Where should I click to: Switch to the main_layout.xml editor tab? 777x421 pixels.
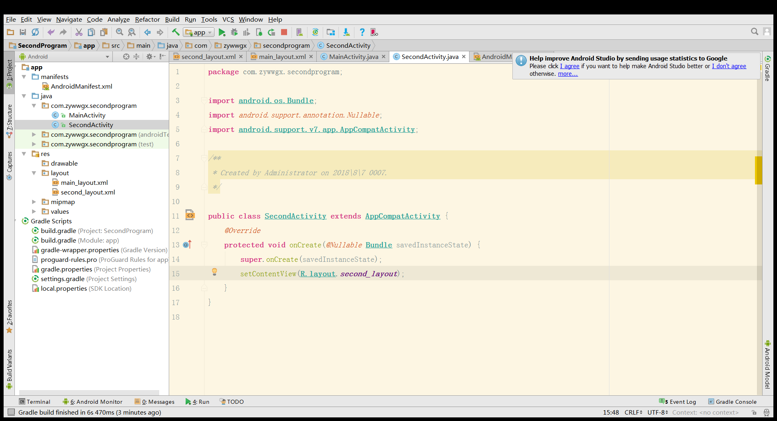point(282,57)
